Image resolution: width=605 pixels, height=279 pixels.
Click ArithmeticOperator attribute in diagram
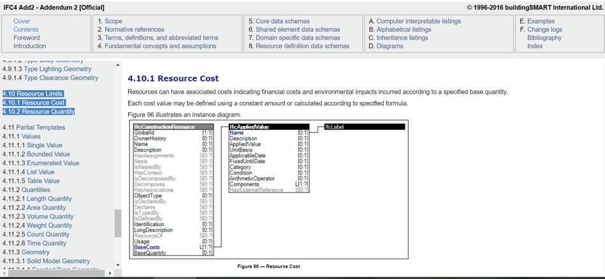[x=252, y=178]
